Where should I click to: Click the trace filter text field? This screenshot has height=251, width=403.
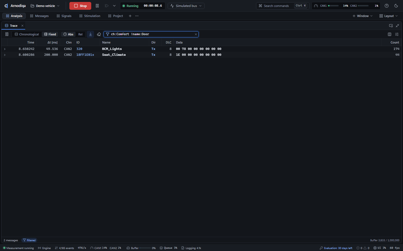[151, 34]
